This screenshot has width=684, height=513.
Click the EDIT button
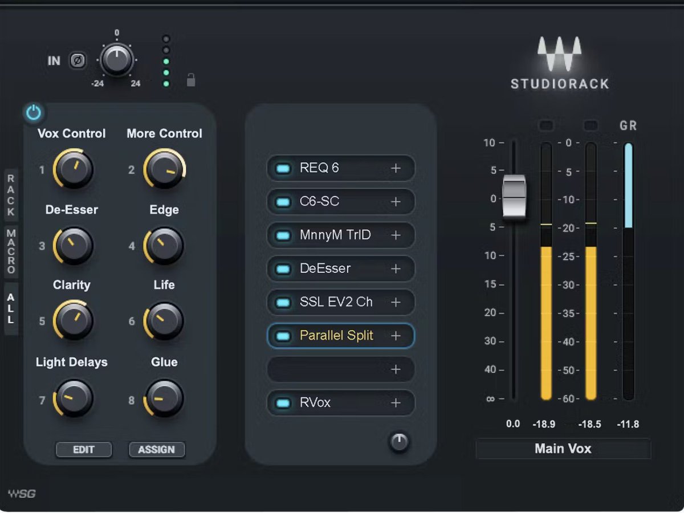[x=84, y=449]
